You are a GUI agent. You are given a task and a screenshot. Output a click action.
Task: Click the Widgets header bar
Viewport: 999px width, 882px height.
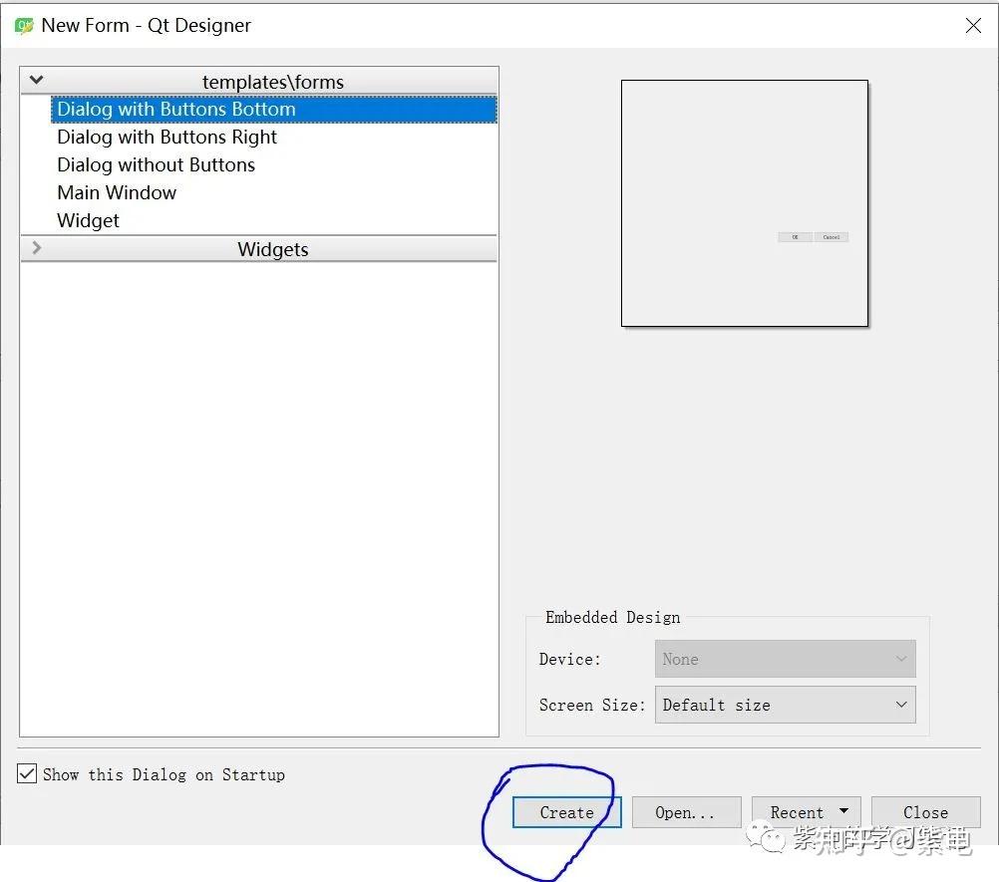click(x=272, y=248)
